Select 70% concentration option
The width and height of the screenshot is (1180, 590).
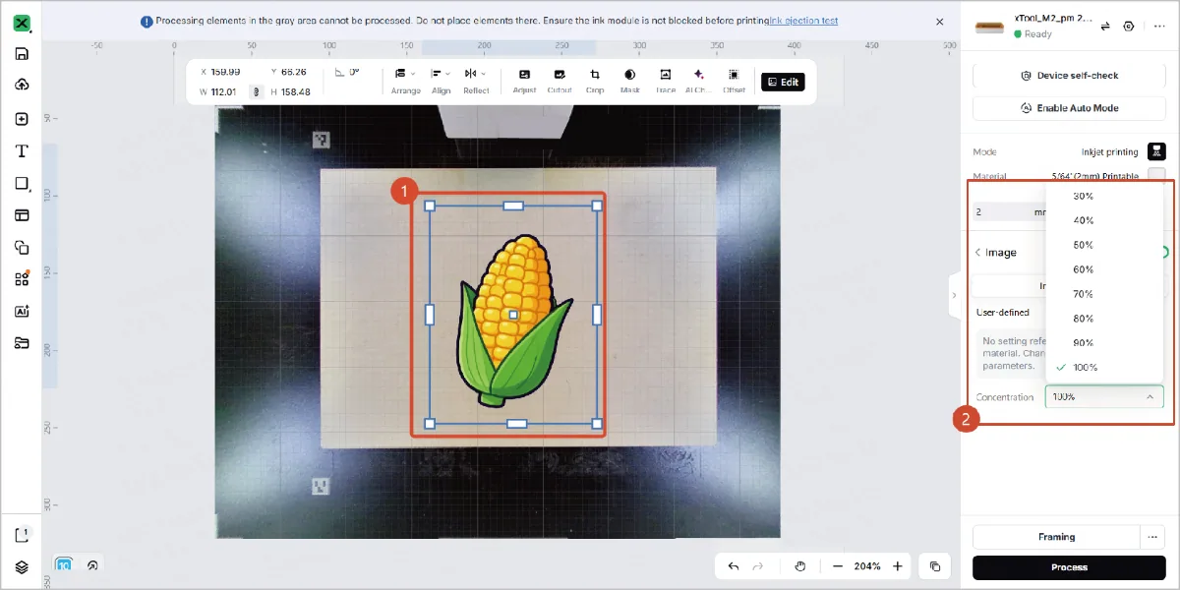click(x=1104, y=294)
